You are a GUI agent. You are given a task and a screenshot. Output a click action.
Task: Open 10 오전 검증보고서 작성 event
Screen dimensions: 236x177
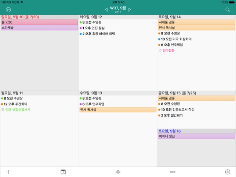(177, 109)
